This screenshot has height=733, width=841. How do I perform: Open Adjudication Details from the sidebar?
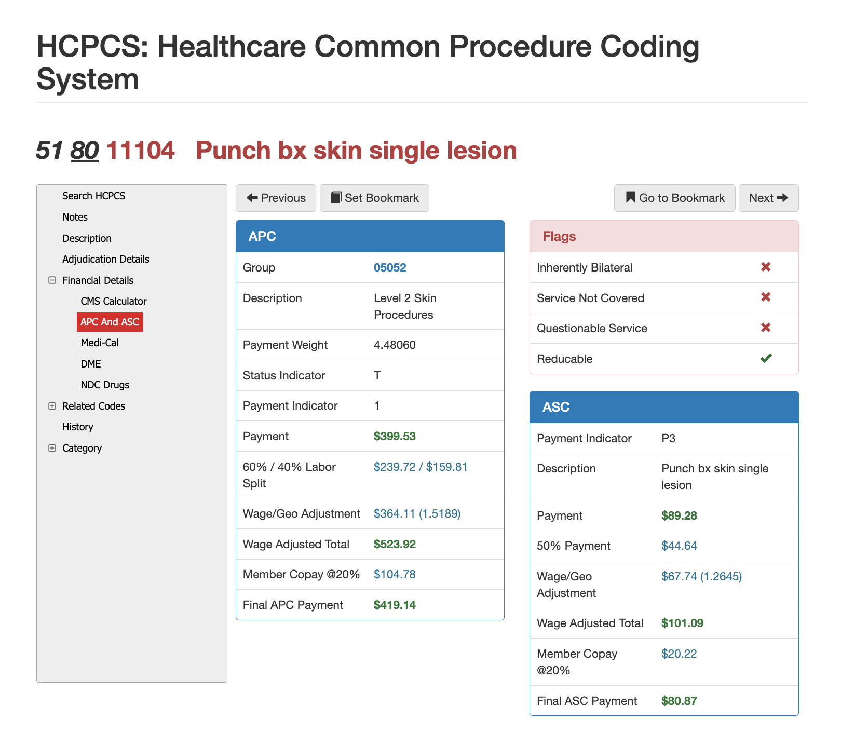[105, 259]
